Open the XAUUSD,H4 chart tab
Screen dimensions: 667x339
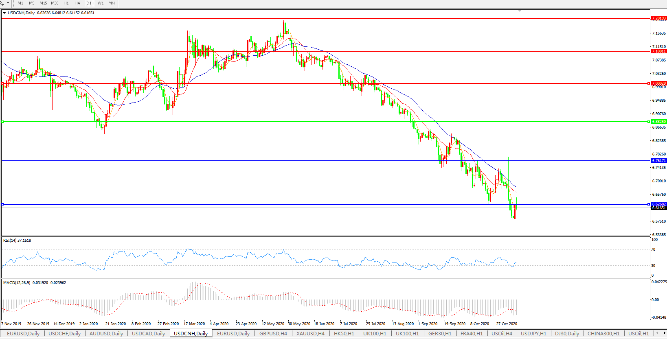[310, 334]
